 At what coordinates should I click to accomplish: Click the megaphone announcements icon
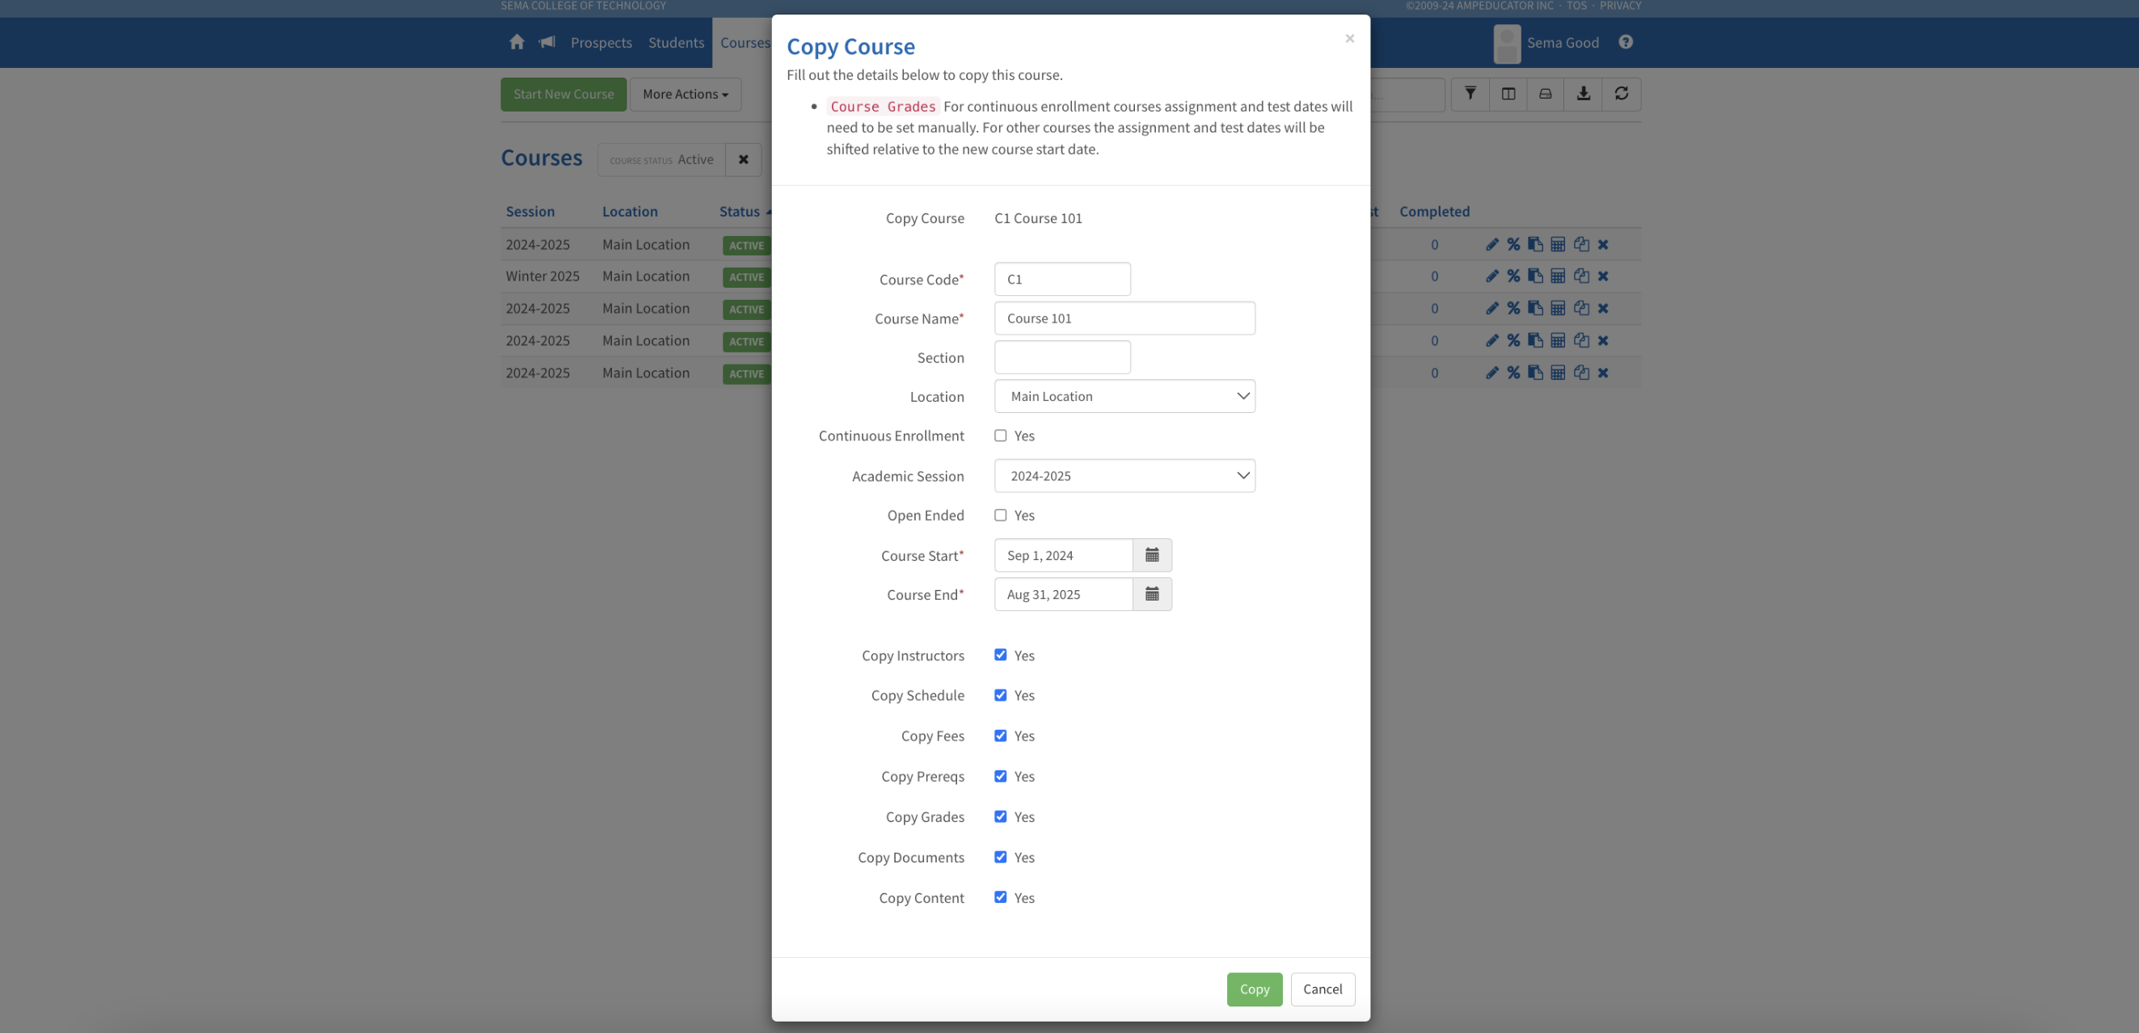coord(546,42)
